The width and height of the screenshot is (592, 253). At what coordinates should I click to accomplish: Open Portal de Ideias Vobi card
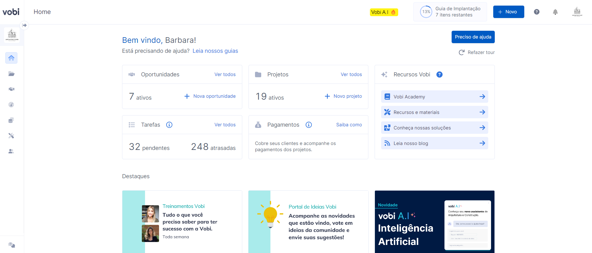point(308,222)
